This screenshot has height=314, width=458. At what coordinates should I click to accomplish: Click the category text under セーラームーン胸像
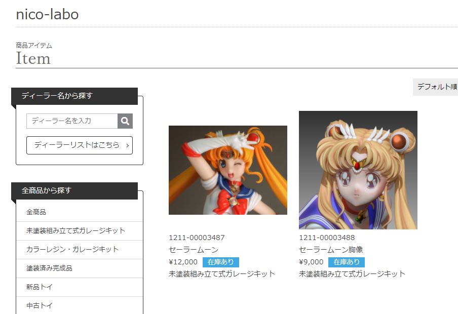[352, 273]
